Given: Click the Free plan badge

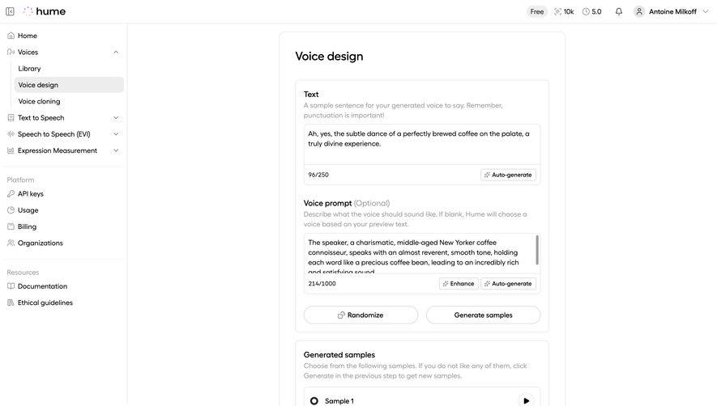Looking at the screenshot, I should (537, 11).
